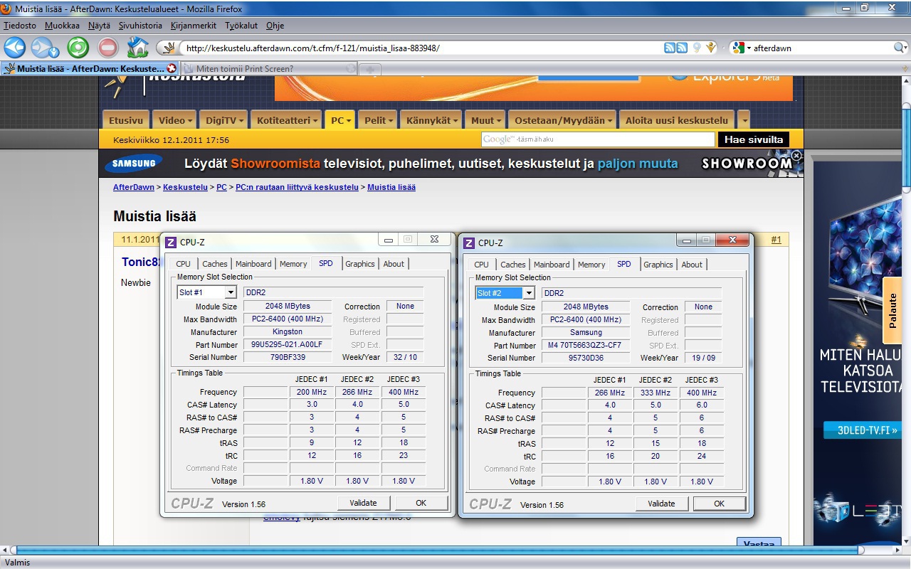Click the Google site search field

click(598, 139)
